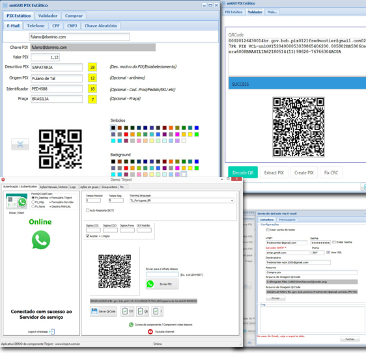Click the Iniciar / Start WhatsApp image

(x=16, y=202)
